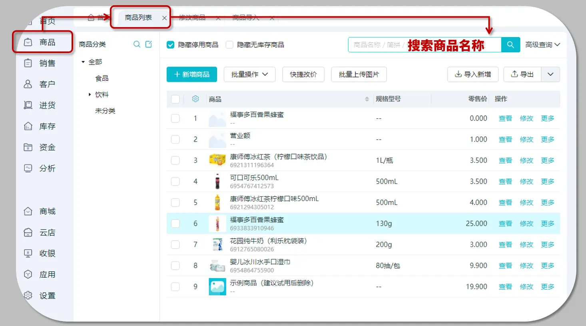Expand the 批量操作 dropdown
The image size is (586, 326).
click(x=249, y=74)
